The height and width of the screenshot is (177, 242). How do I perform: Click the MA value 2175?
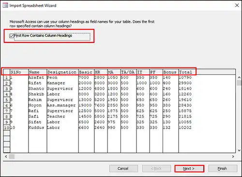(x=113, y=116)
